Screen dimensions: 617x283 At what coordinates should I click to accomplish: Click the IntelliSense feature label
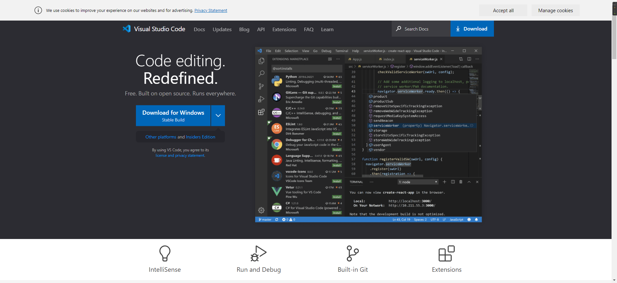point(165,270)
